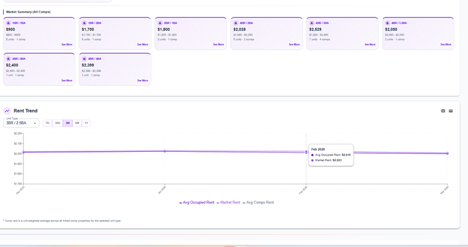Switch to the 6M time range

[77, 123]
